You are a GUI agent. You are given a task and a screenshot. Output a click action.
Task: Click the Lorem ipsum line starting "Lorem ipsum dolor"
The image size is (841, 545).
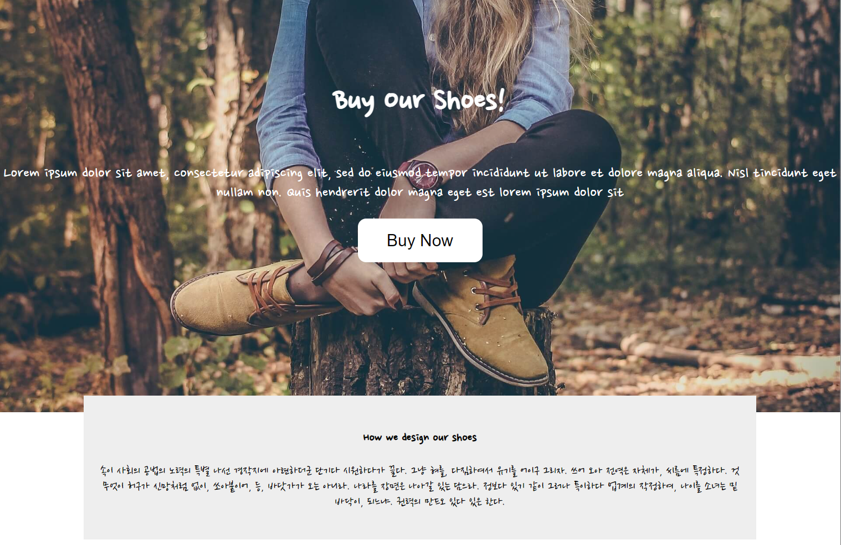point(420,173)
